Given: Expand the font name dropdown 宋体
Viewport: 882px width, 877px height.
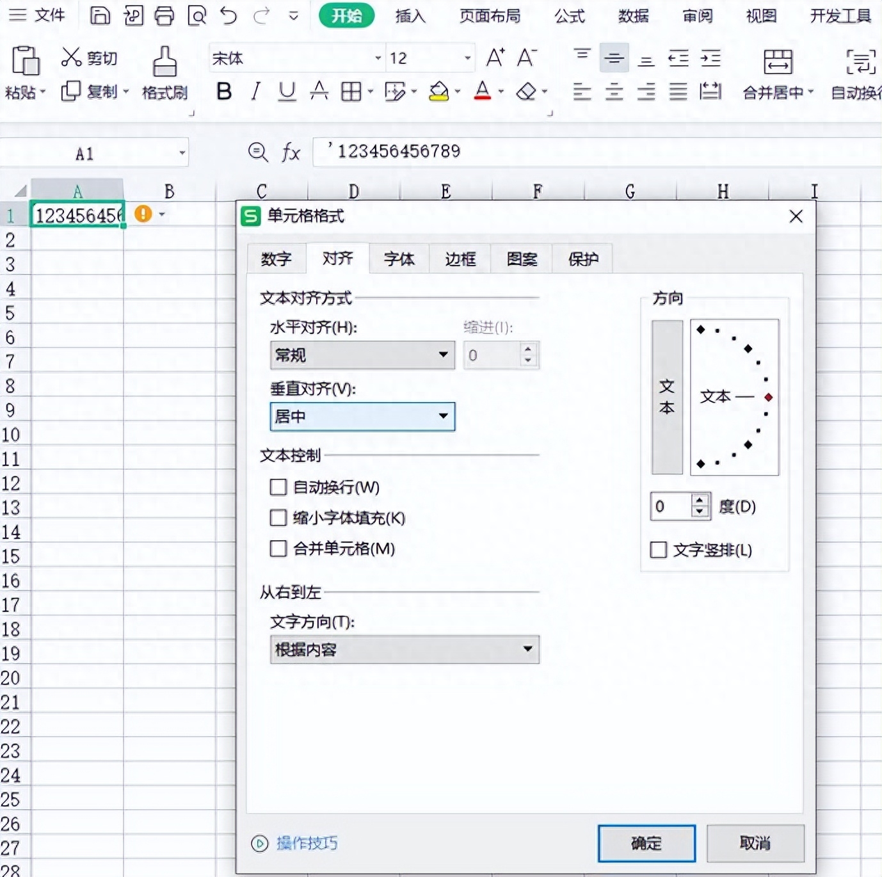Looking at the screenshot, I should [378, 58].
